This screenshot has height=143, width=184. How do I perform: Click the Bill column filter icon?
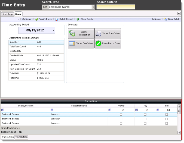158,110
